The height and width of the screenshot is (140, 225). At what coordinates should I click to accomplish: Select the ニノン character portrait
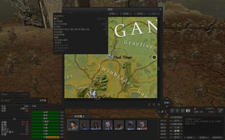[84, 125]
